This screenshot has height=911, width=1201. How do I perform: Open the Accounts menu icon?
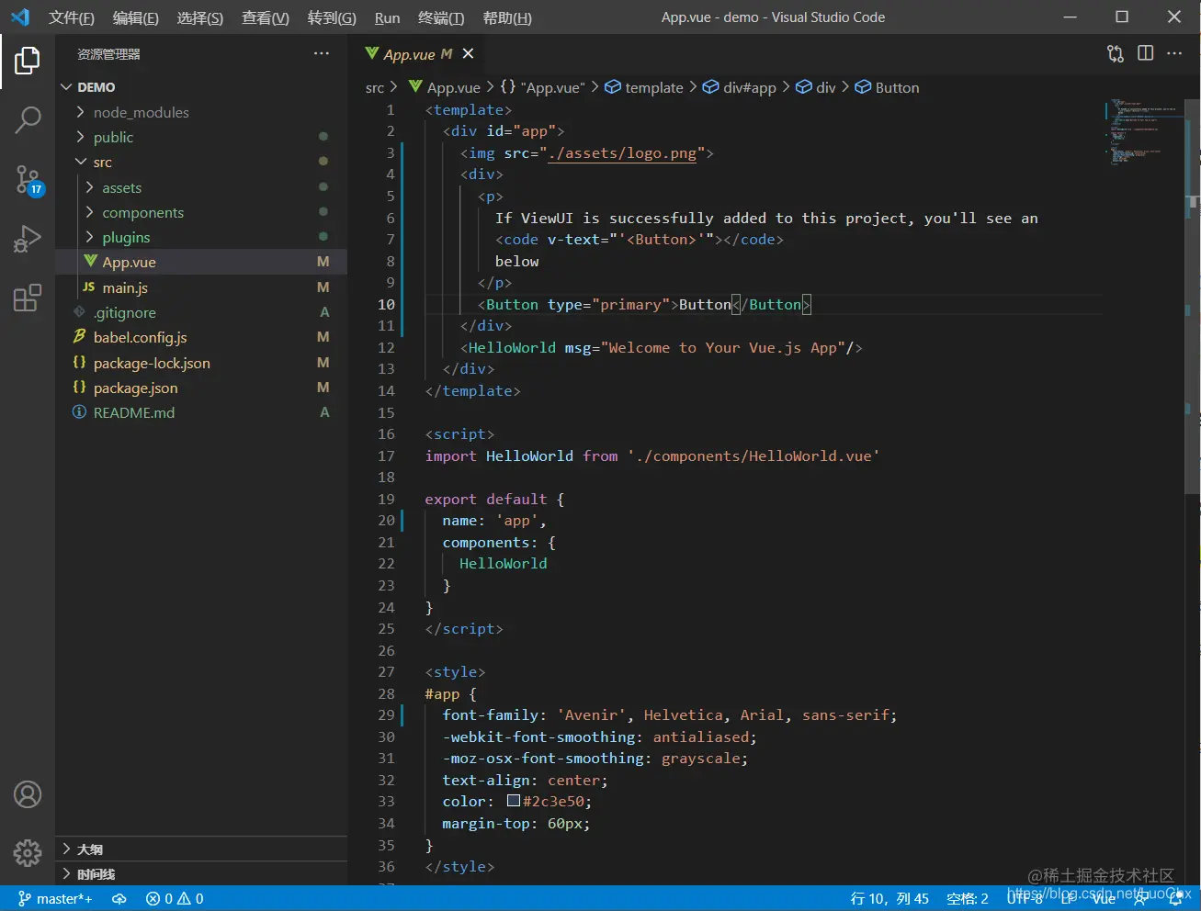click(28, 794)
